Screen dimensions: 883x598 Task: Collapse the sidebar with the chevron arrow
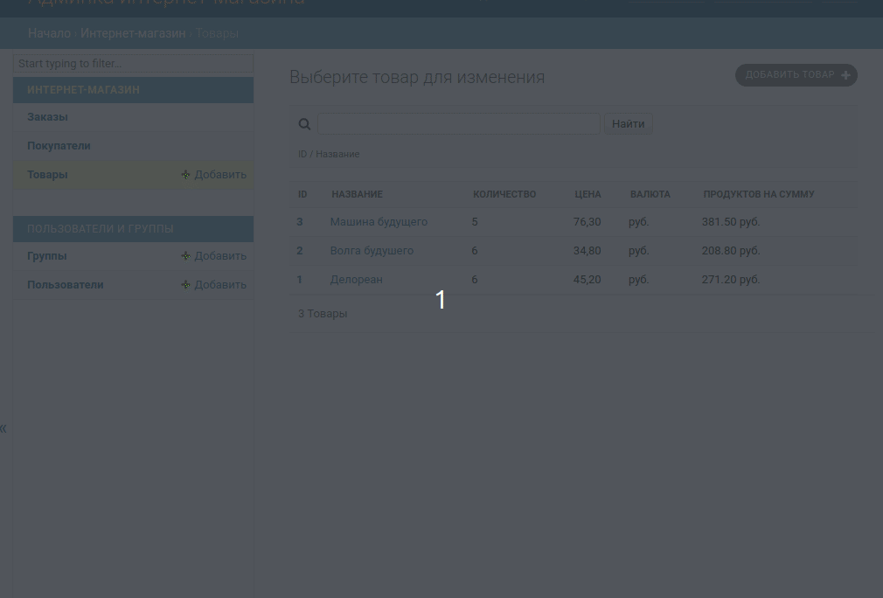pos(3,428)
